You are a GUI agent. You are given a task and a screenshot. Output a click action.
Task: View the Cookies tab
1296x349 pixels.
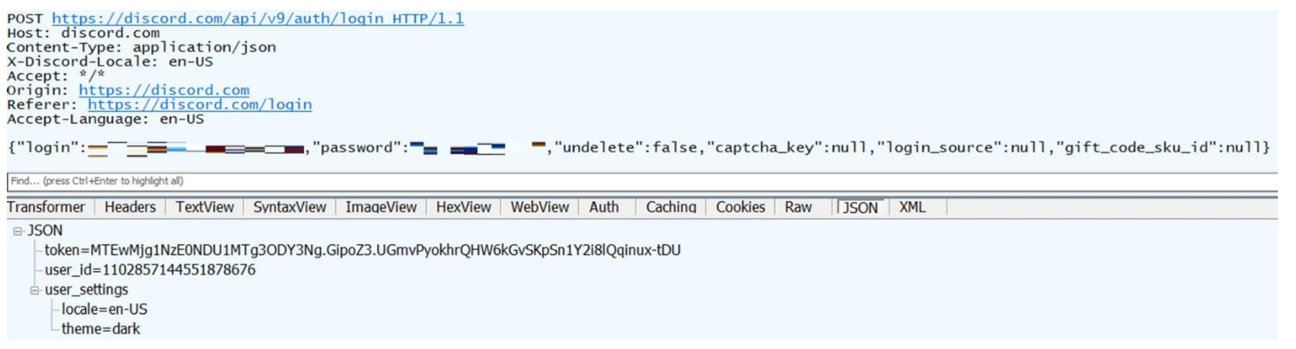click(740, 207)
